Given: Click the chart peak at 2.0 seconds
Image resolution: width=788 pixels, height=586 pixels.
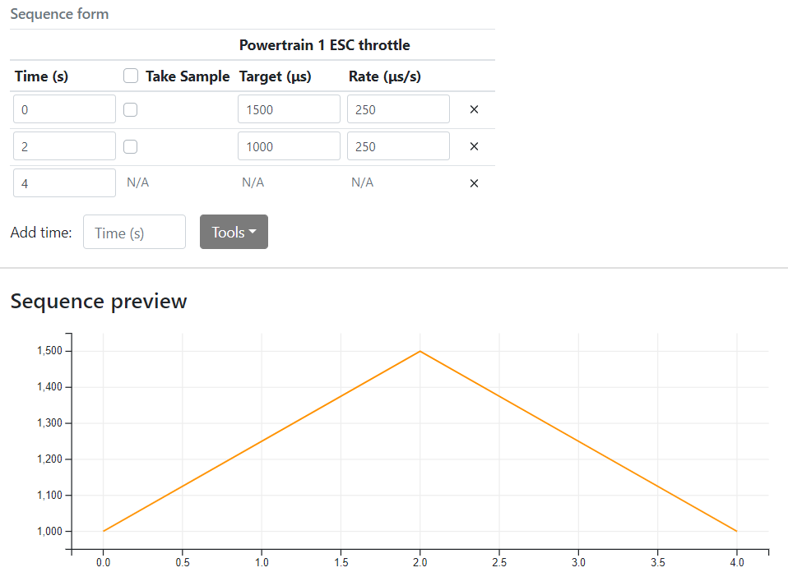Looking at the screenshot, I should point(420,351).
